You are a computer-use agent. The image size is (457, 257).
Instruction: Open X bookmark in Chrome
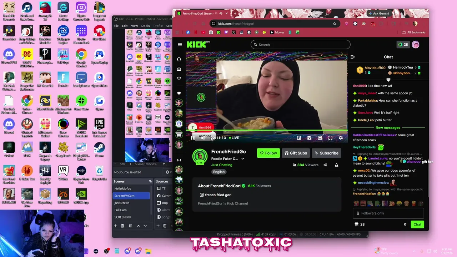(x=233, y=32)
